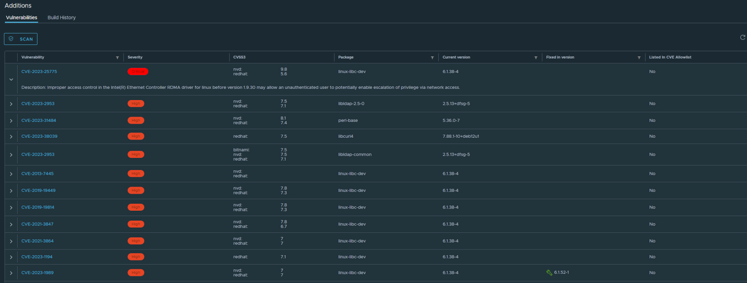Open the Package column filter icon

tap(432, 58)
